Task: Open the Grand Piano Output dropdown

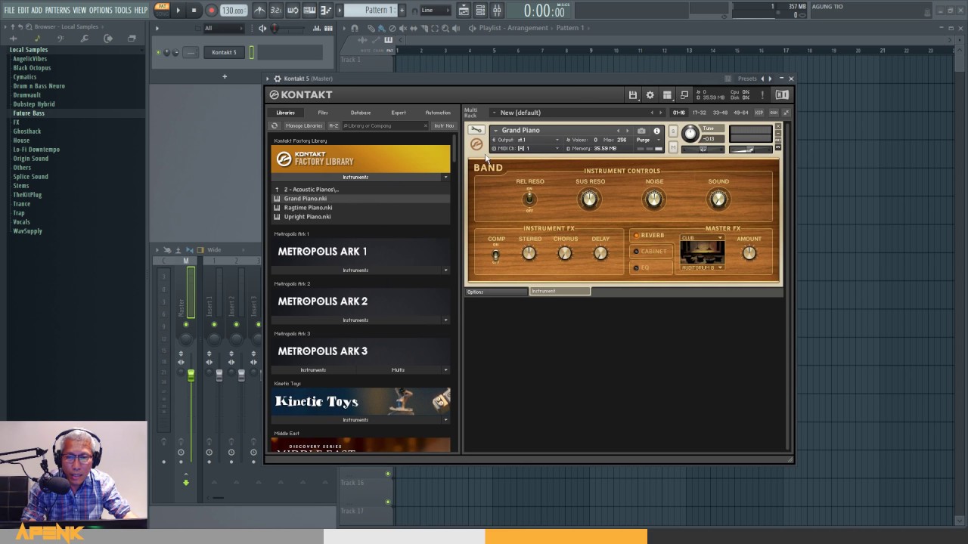Action: click(x=525, y=140)
